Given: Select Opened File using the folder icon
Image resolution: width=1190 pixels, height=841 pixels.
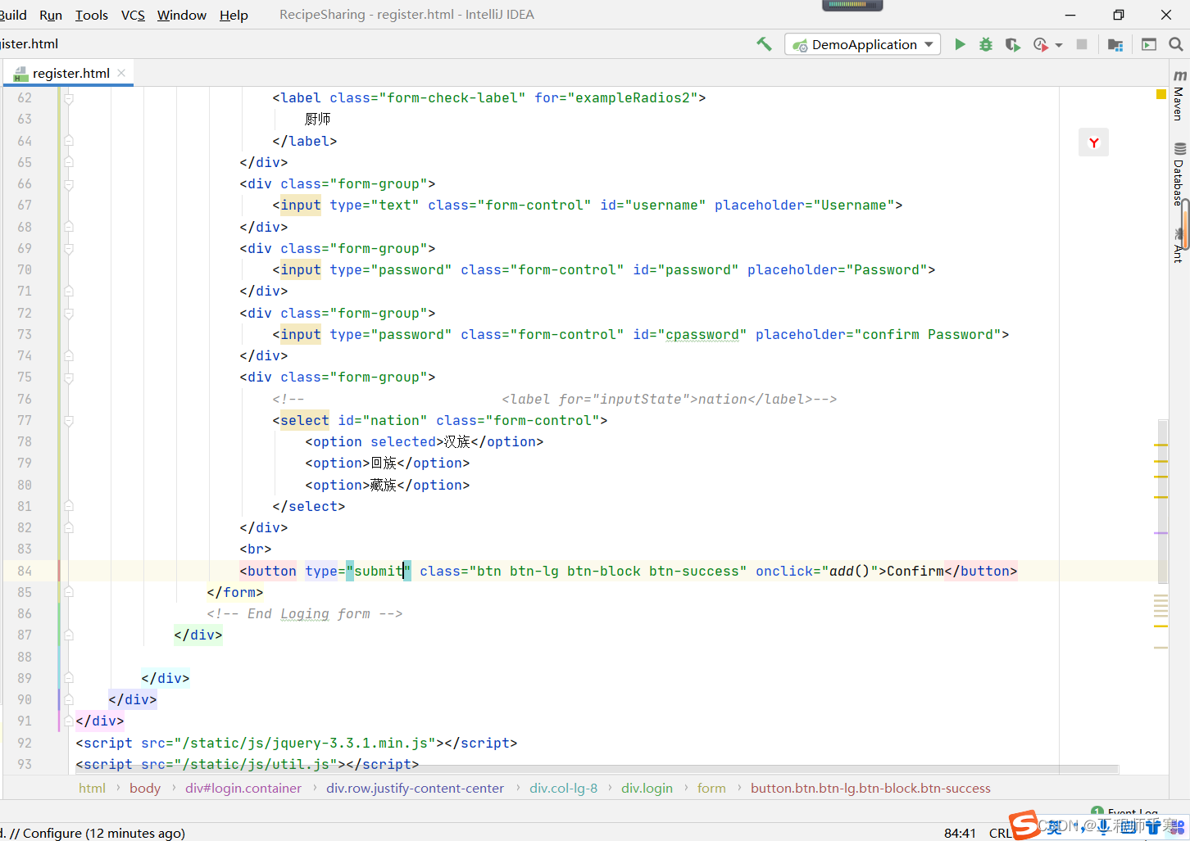Looking at the screenshot, I should 1115,44.
